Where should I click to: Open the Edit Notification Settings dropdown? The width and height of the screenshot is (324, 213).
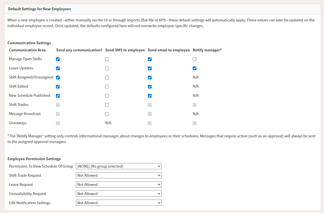tap(118, 203)
